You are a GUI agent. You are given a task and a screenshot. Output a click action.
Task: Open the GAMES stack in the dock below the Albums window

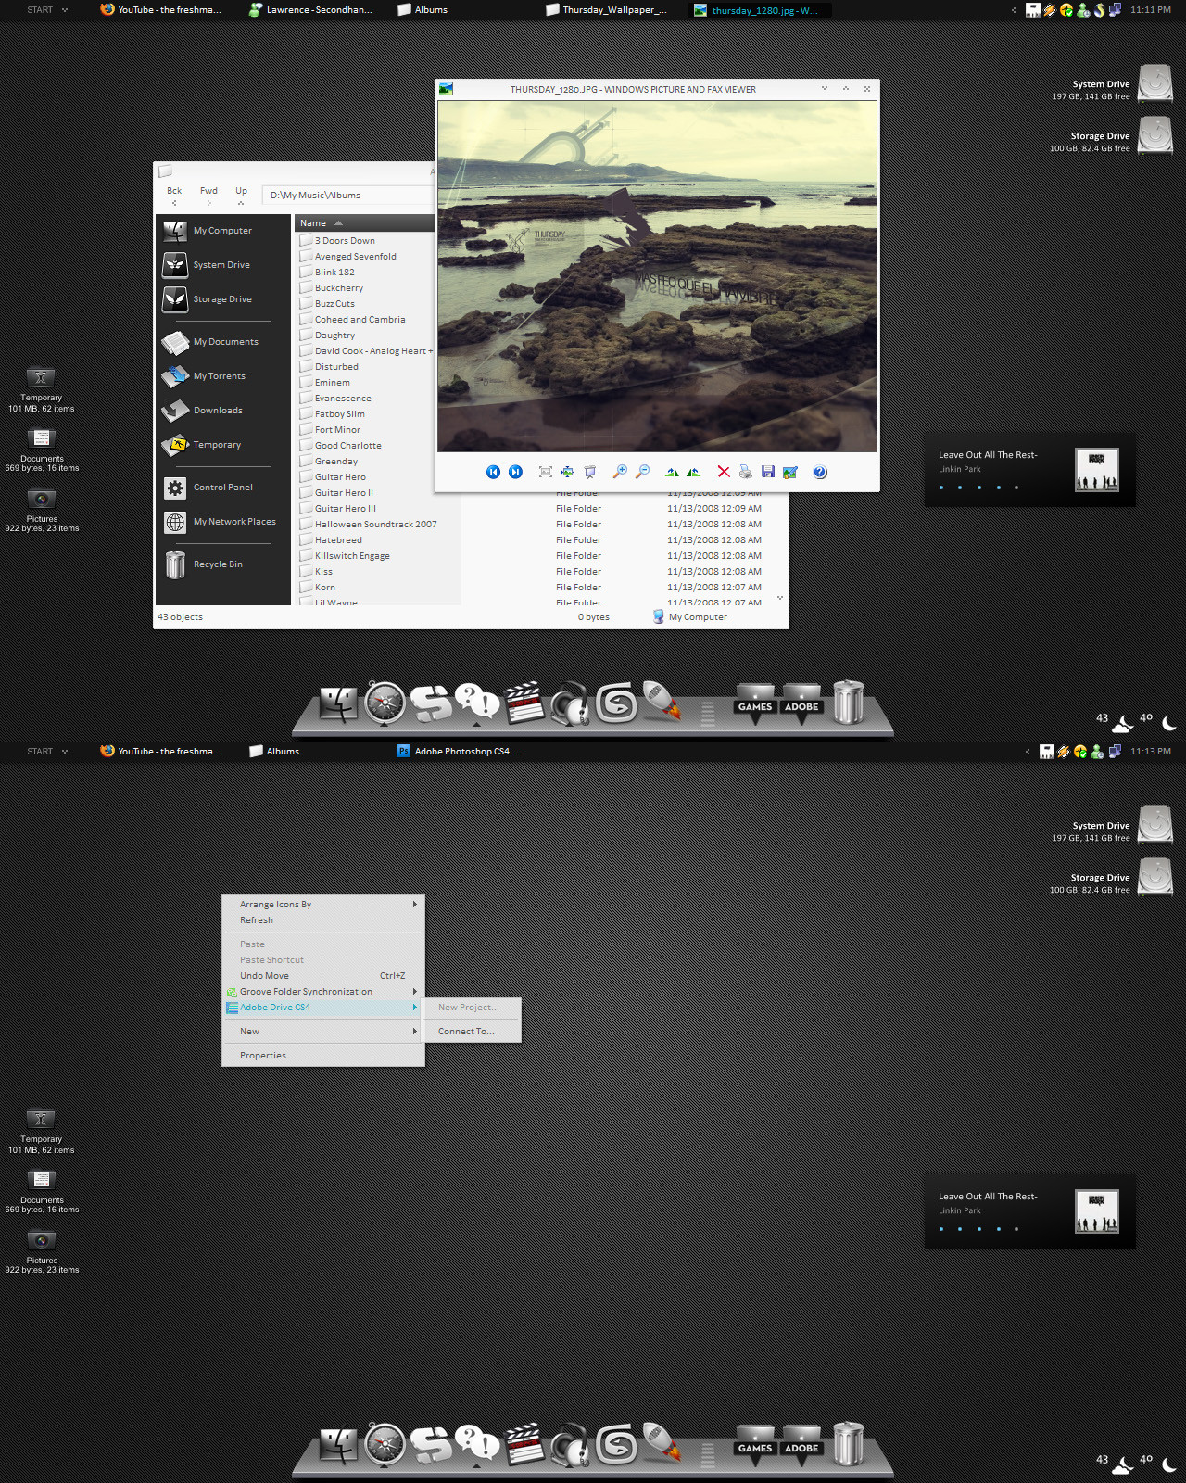(755, 704)
